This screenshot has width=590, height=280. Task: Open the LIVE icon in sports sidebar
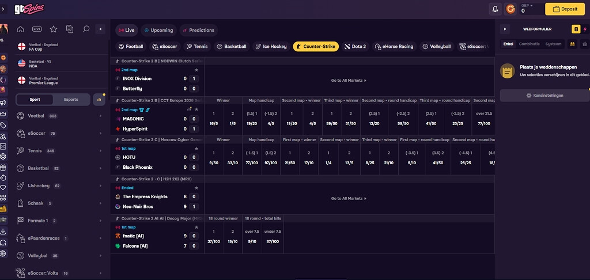37,29
